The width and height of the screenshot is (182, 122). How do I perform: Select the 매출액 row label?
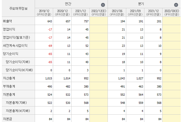pyautogui.click(x=7, y=21)
